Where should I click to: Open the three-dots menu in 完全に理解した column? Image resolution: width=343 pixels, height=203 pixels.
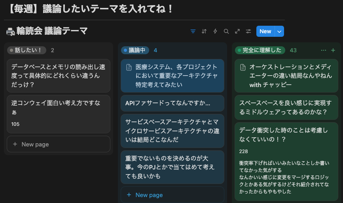pos(324,50)
